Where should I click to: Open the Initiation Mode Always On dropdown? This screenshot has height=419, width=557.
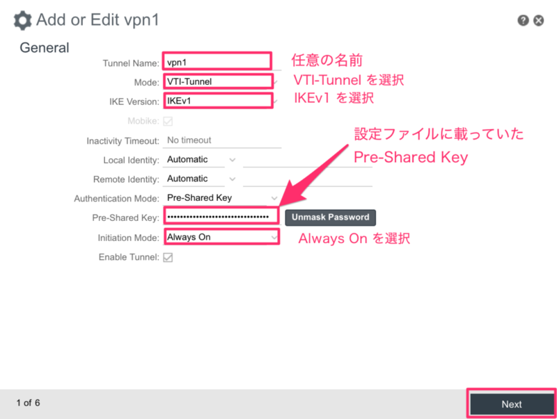pos(221,237)
